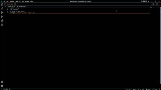Change encoding via UTF-8 status entry
The height and width of the screenshot is (90, 161).
pos(140,89)
